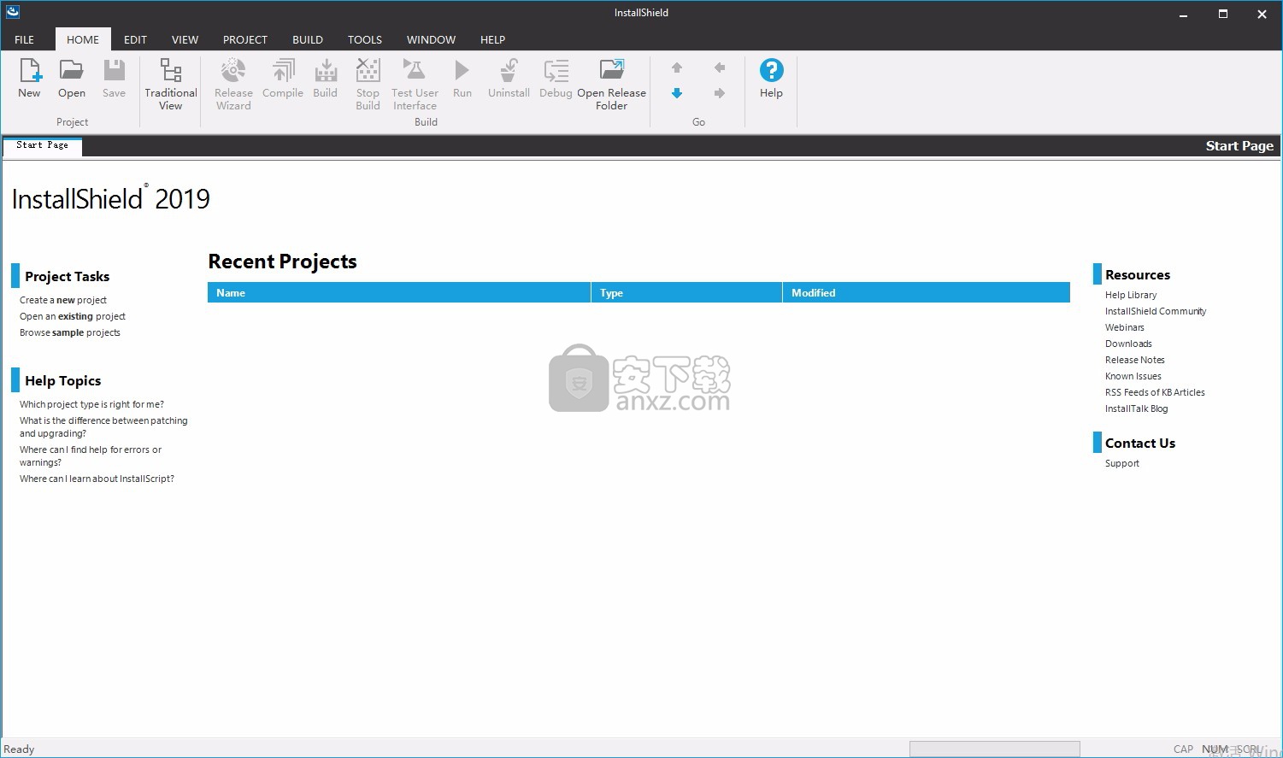Switch to the EDIT ribbon tab
Image resolution: width=1283 pixels, height=758 pixels.
click(x=135, y=39)
